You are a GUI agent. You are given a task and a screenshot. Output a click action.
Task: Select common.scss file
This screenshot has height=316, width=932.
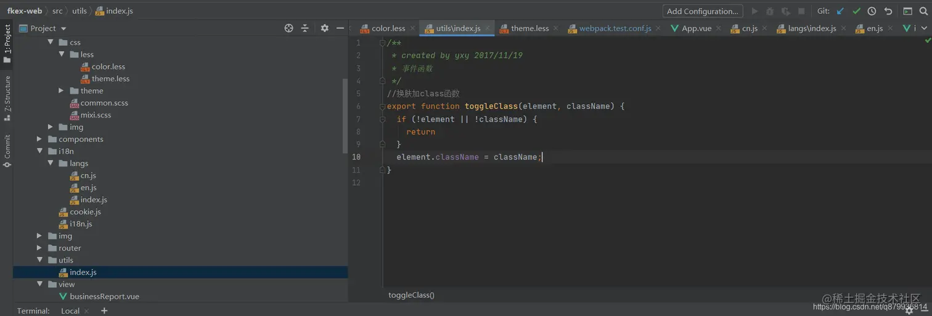[x=104, y=103]
